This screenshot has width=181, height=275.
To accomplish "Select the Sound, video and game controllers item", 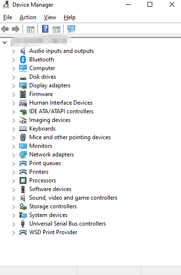I will click(x=73, y=198).
